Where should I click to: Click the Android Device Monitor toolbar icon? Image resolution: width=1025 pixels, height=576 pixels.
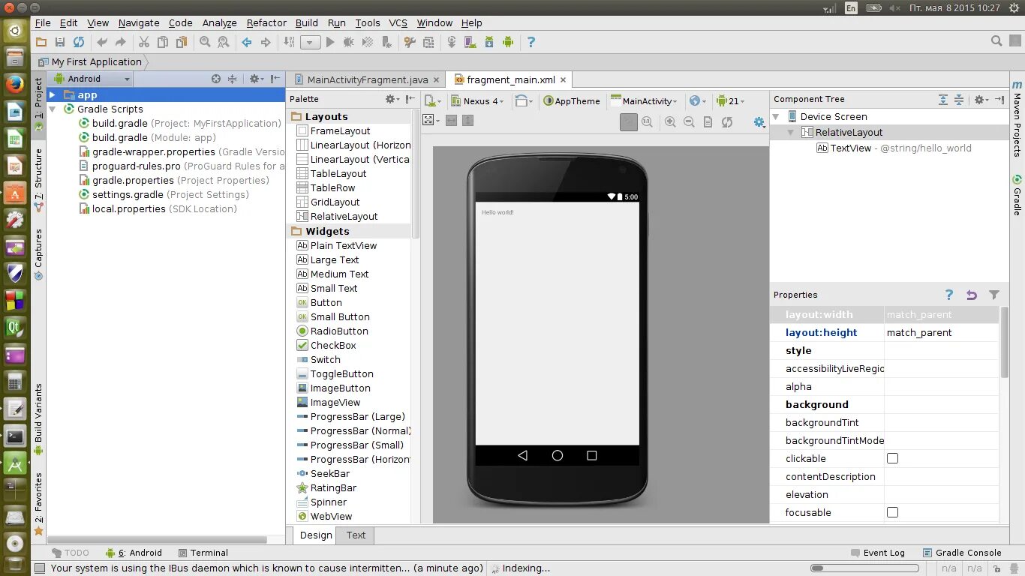coord(508,43)
